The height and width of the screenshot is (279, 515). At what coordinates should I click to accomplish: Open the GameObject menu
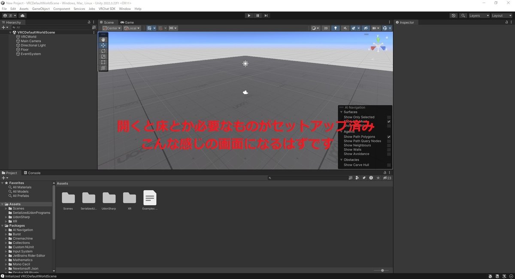[41, 9]
